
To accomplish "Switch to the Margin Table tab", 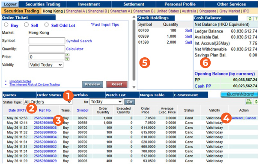I will (156, 95).
